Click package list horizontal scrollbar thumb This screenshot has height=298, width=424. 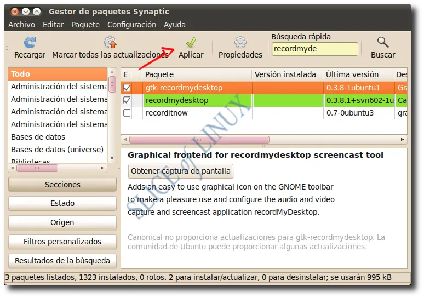(199, 140)
